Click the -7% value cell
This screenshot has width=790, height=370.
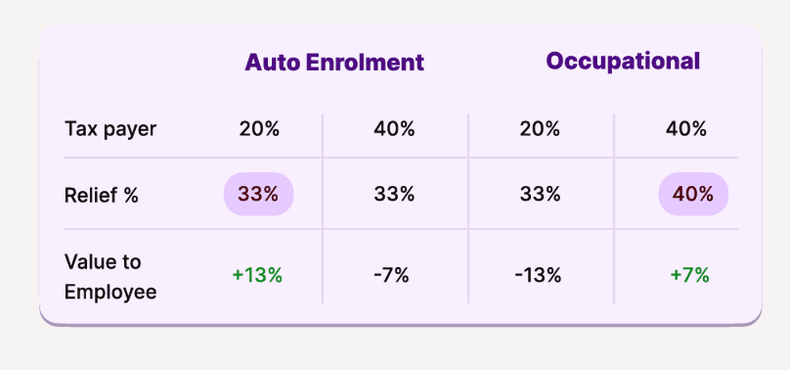click(391, 276)
